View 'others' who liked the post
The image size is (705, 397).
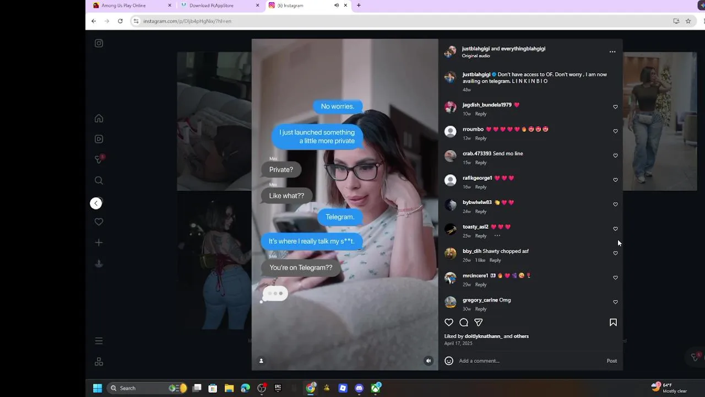click(x=521, y=336)
